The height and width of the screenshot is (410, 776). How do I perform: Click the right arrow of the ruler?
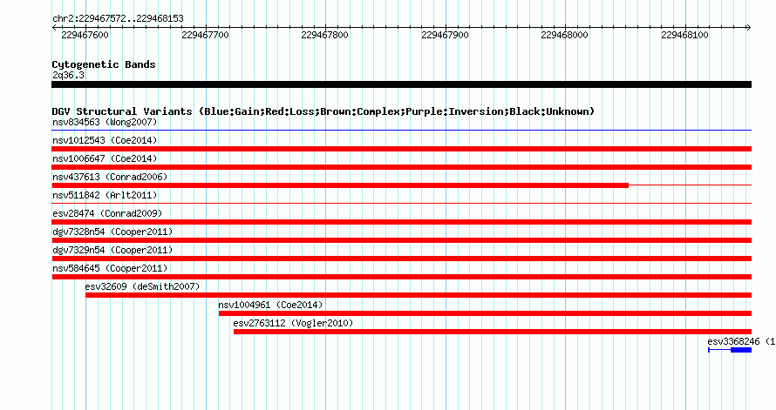[x=749, y=27]
